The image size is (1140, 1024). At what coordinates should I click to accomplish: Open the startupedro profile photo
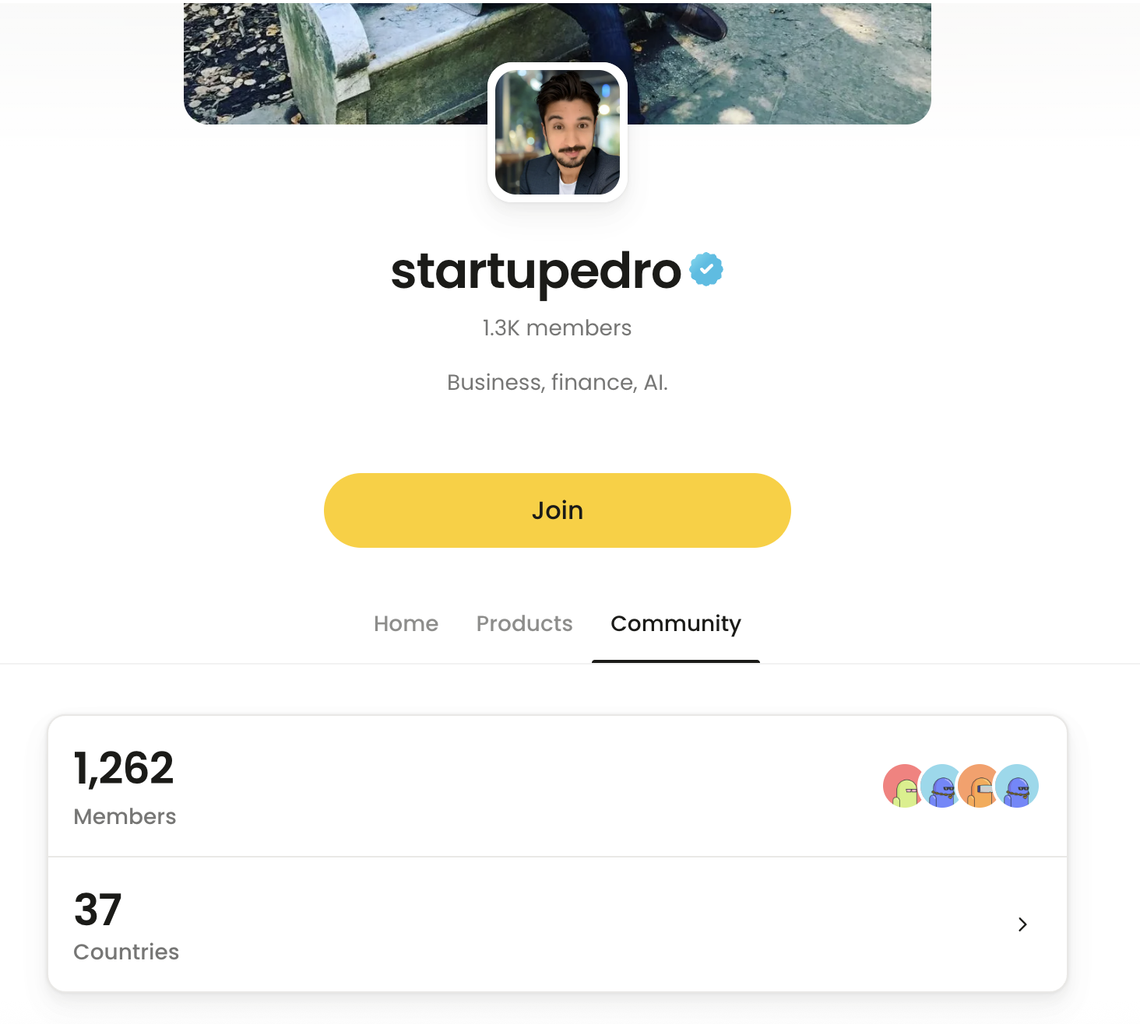click(x=558, y=132)
